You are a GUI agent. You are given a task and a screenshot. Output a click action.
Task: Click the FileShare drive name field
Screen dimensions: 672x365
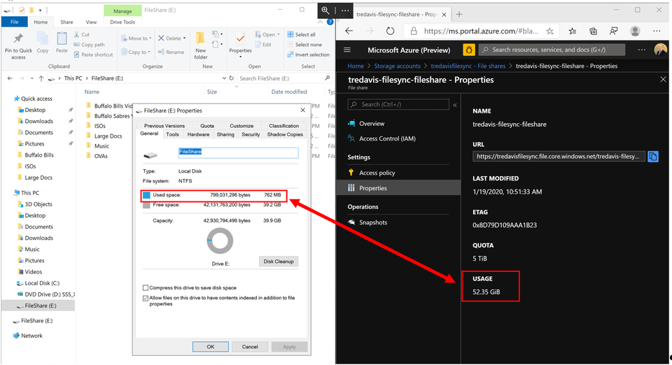[x=238, y=152]
